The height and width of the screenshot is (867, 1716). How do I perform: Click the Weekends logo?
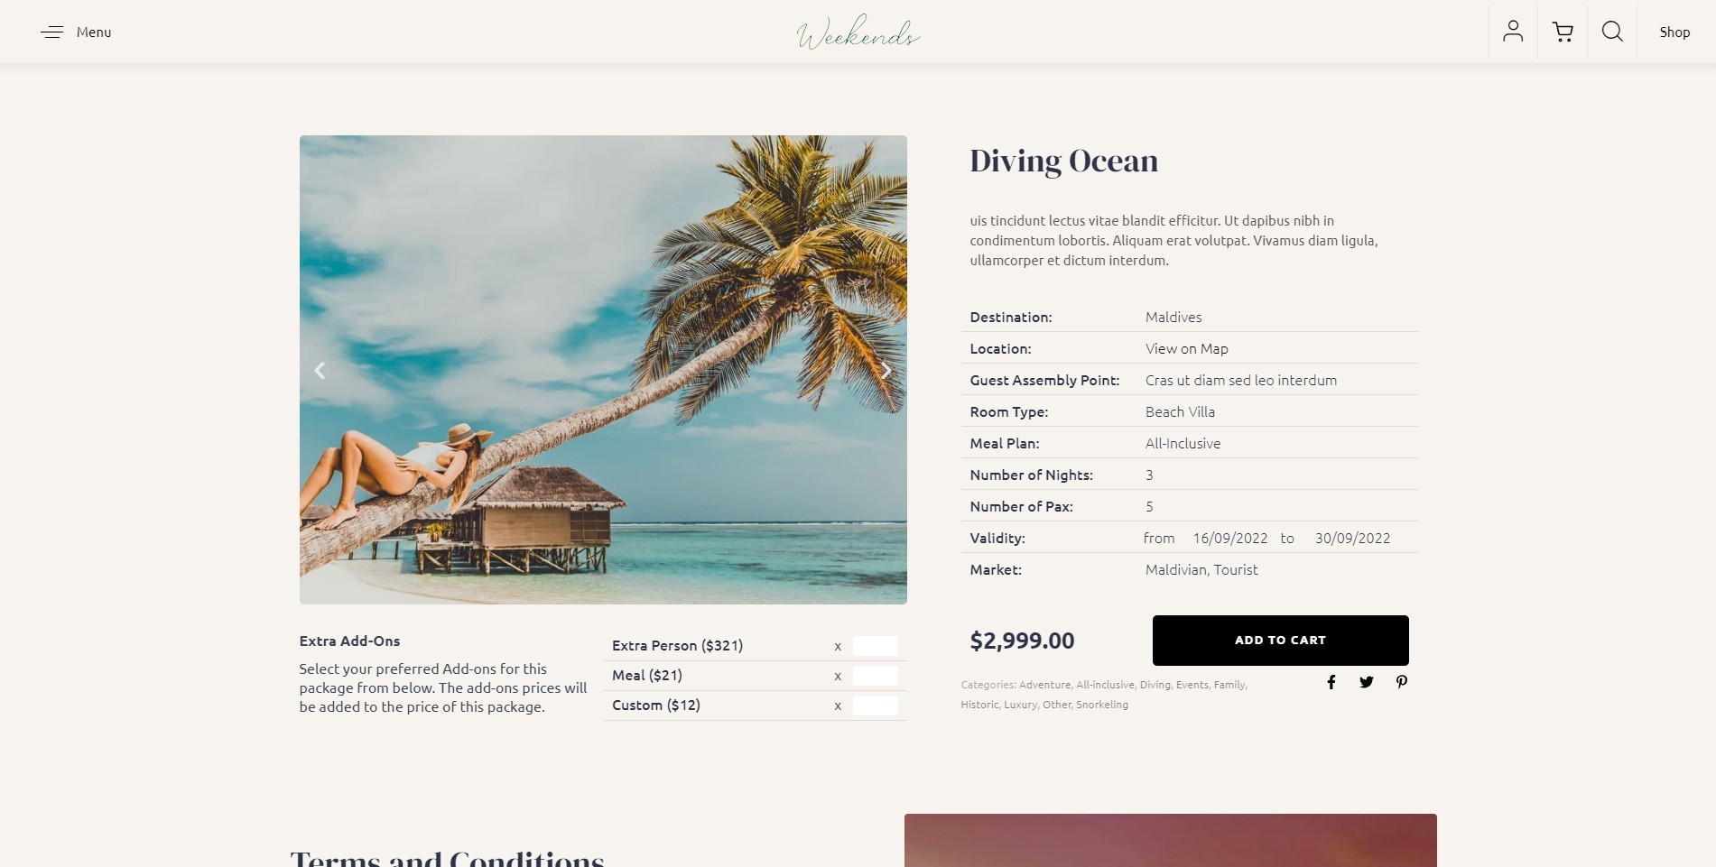[x=858, y=32]
